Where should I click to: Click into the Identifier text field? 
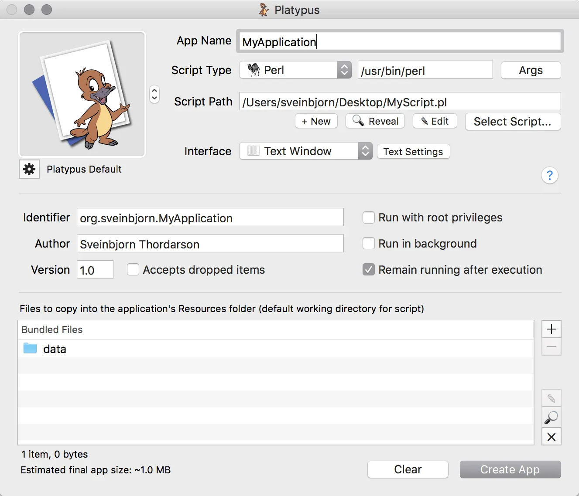[x=210, y=217]
